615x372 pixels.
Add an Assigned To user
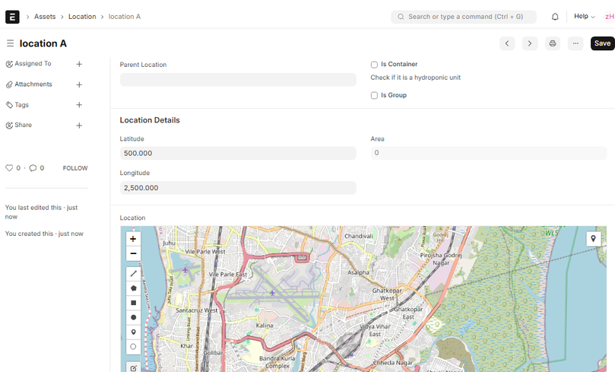click(79, 64)
